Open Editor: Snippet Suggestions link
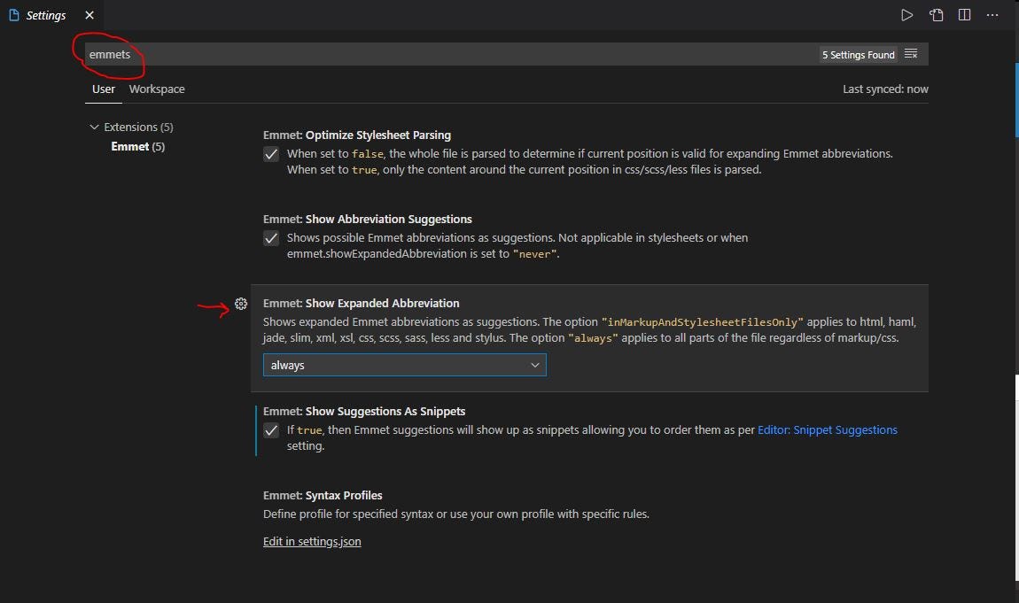Screen dimensions: 1019x603 point(828,429)
